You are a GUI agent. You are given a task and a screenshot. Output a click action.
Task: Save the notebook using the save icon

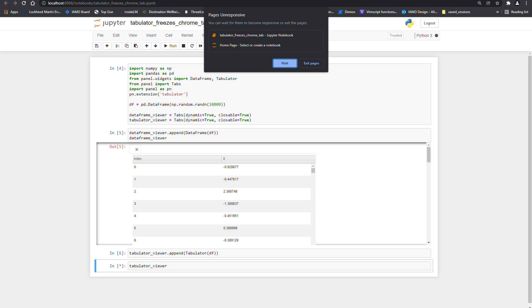point(96,46)
